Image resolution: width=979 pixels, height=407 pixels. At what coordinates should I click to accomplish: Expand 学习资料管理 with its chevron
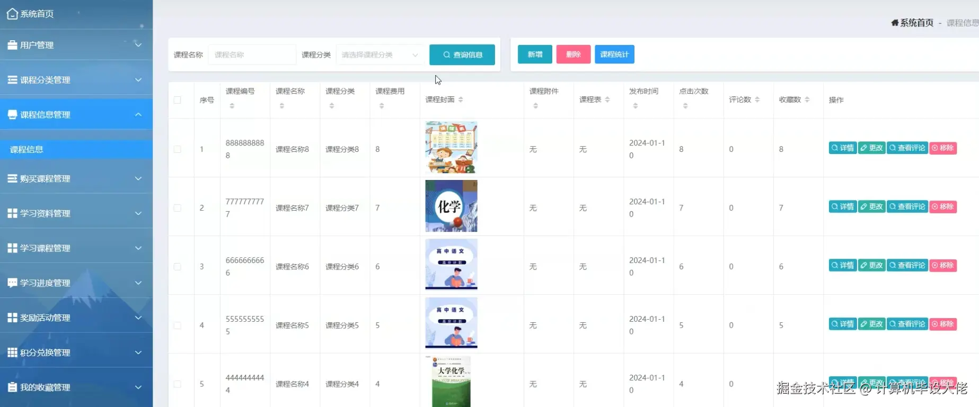[138, 213]
